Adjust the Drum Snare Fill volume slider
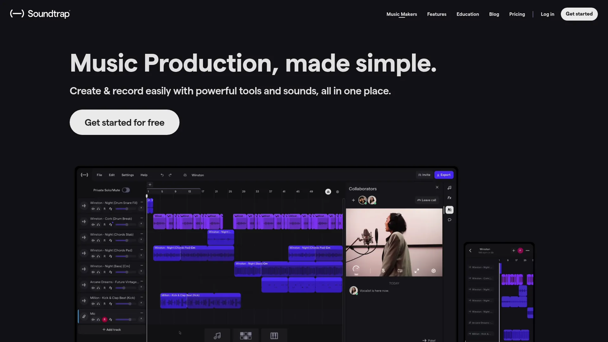The height and width of the screenshot is (342, 608). (126, 209)
